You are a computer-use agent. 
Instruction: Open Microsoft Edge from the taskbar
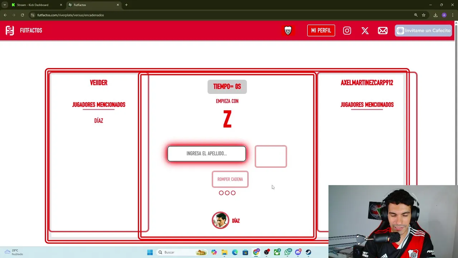point(235,252)
